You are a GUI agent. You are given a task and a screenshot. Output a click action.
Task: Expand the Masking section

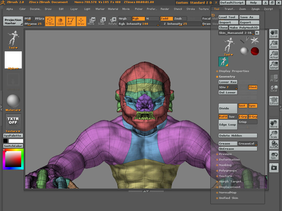click(225, 165)
